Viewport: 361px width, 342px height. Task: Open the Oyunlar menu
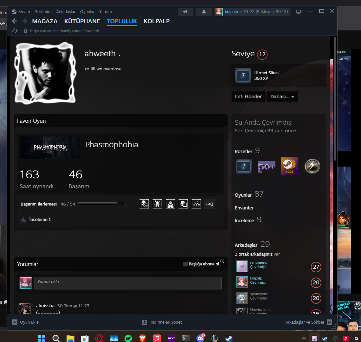[87, 12]
